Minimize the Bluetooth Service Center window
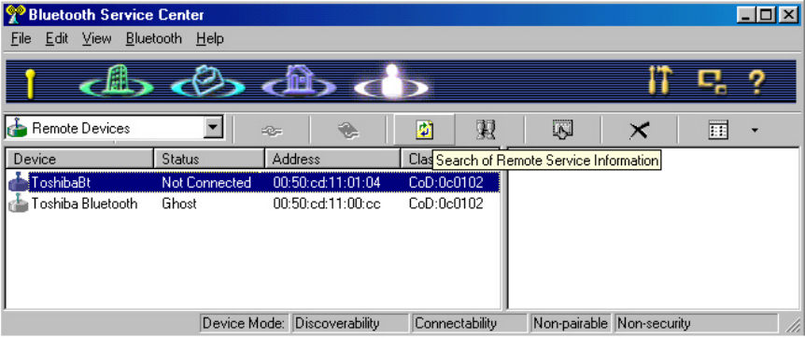805x338 pixels. click(x=746, y=15)
